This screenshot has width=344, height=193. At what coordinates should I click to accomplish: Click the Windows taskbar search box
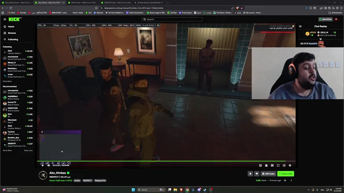[151, 190]
